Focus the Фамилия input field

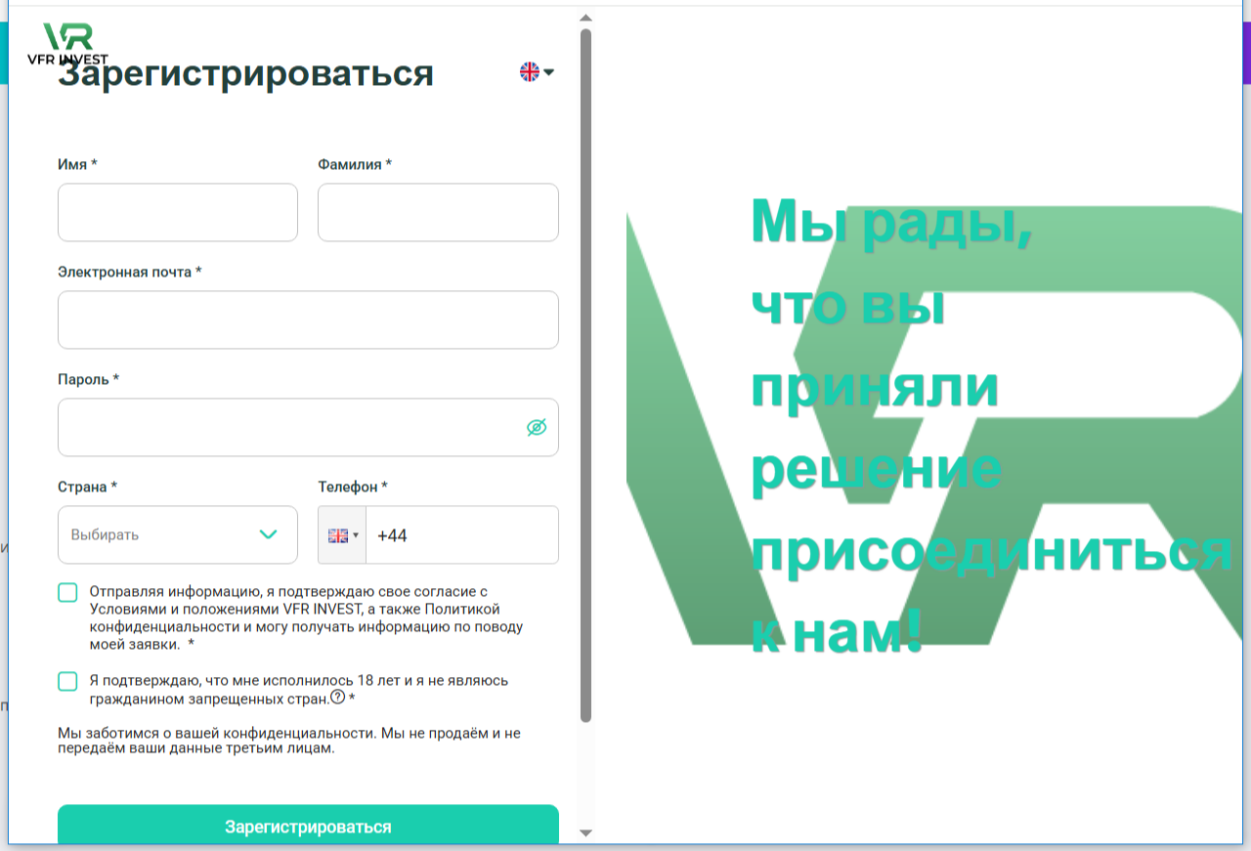438,212
